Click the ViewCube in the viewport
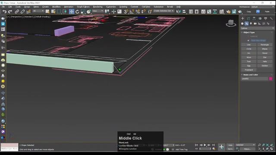This screenshot has height=155, width=276. click(231, 23)
